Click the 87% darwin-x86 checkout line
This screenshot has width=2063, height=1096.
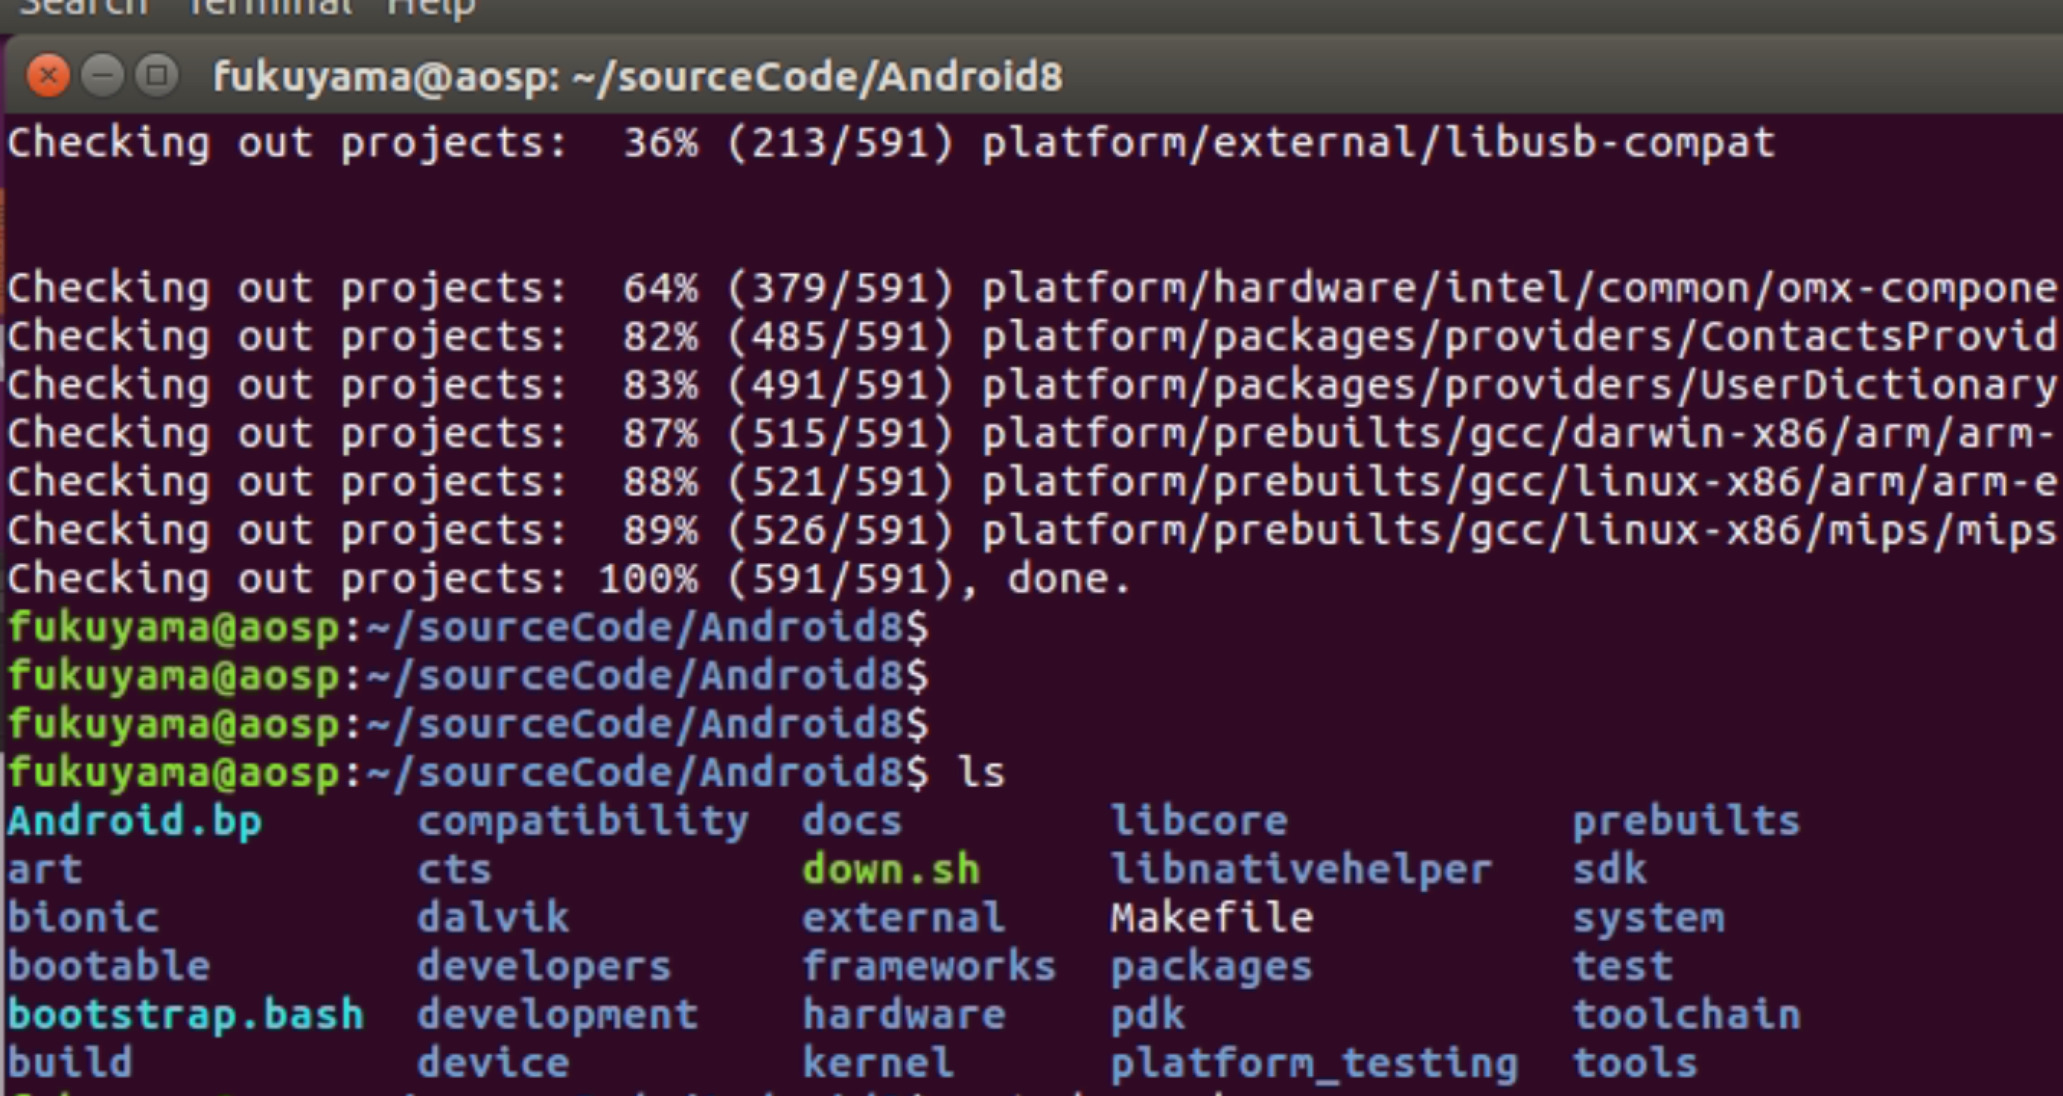pos(1031,434)
